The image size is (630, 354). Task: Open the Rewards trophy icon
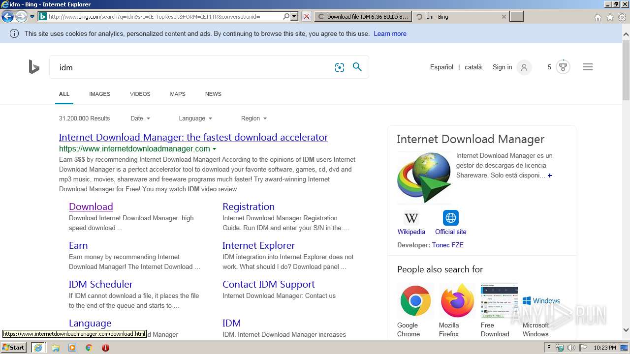tap(563, 67)
